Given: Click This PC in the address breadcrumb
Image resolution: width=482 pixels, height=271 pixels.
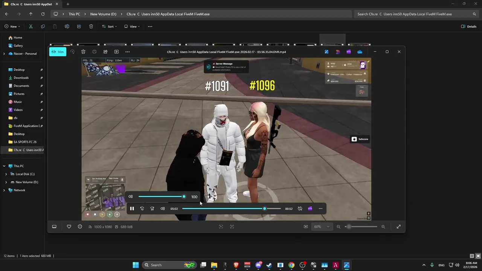Looking at the screenshot, I should (74, 14).
